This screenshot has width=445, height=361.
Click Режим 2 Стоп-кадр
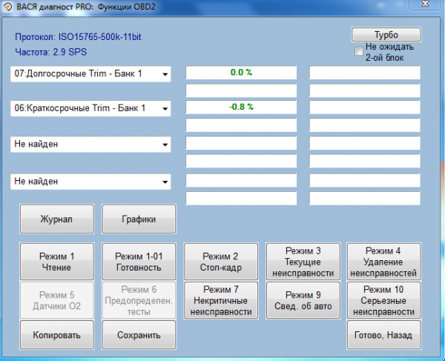[x=220, y=261]
